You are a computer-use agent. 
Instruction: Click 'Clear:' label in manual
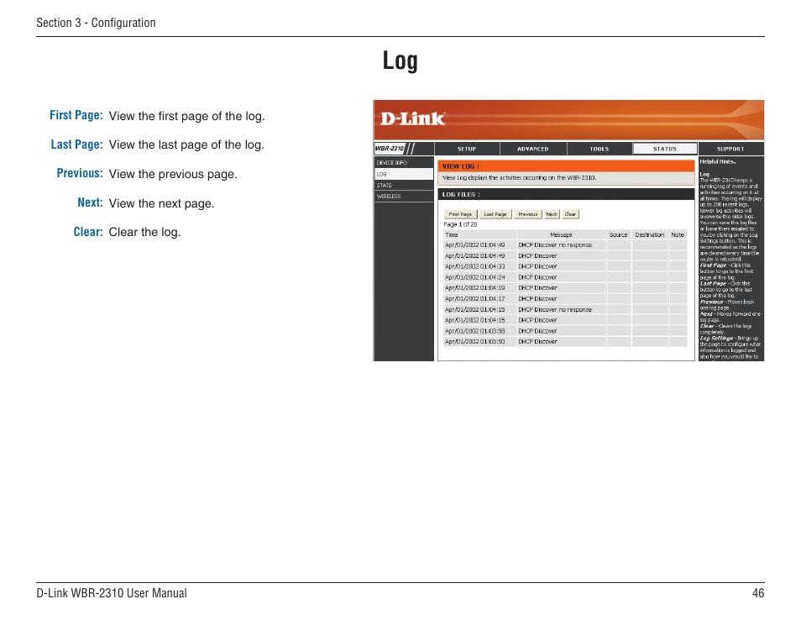point(88,232)
